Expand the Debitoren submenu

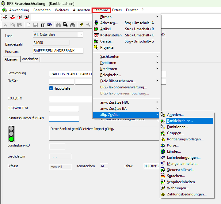point(127,63)
